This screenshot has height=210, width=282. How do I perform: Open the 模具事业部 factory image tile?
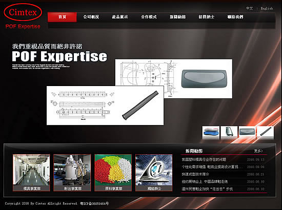tap(31, 173)
